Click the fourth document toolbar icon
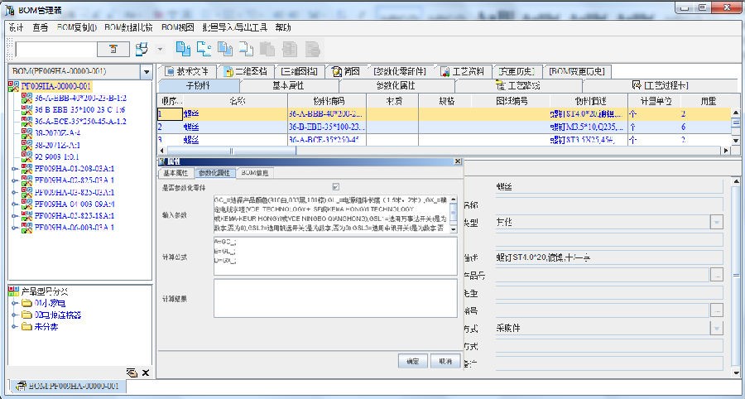 coord(246,49)
